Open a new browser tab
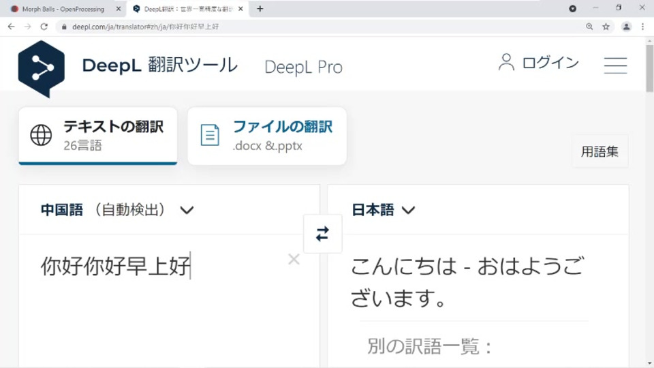The height and width of the screenshot is (368, 654). pos(260,9)
